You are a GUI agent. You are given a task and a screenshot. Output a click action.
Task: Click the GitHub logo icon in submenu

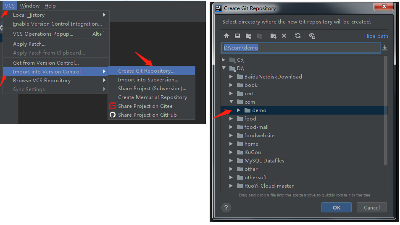(113, 115)
